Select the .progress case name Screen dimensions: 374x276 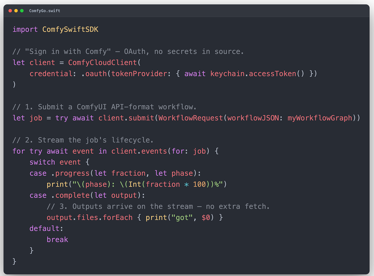[x=70, y=173]
